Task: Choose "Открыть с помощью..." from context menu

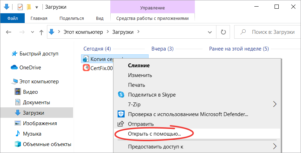Action: pyautogui.click(x=155, y=133)
